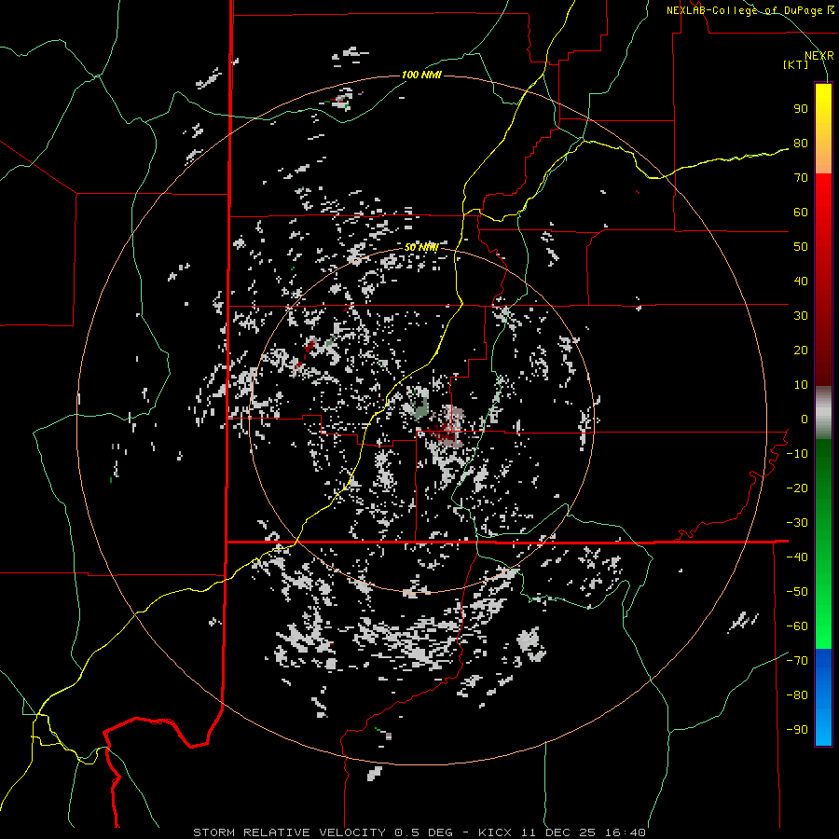
Task: Click the -60 value on velocity scale
Action: tap(797, 626)
